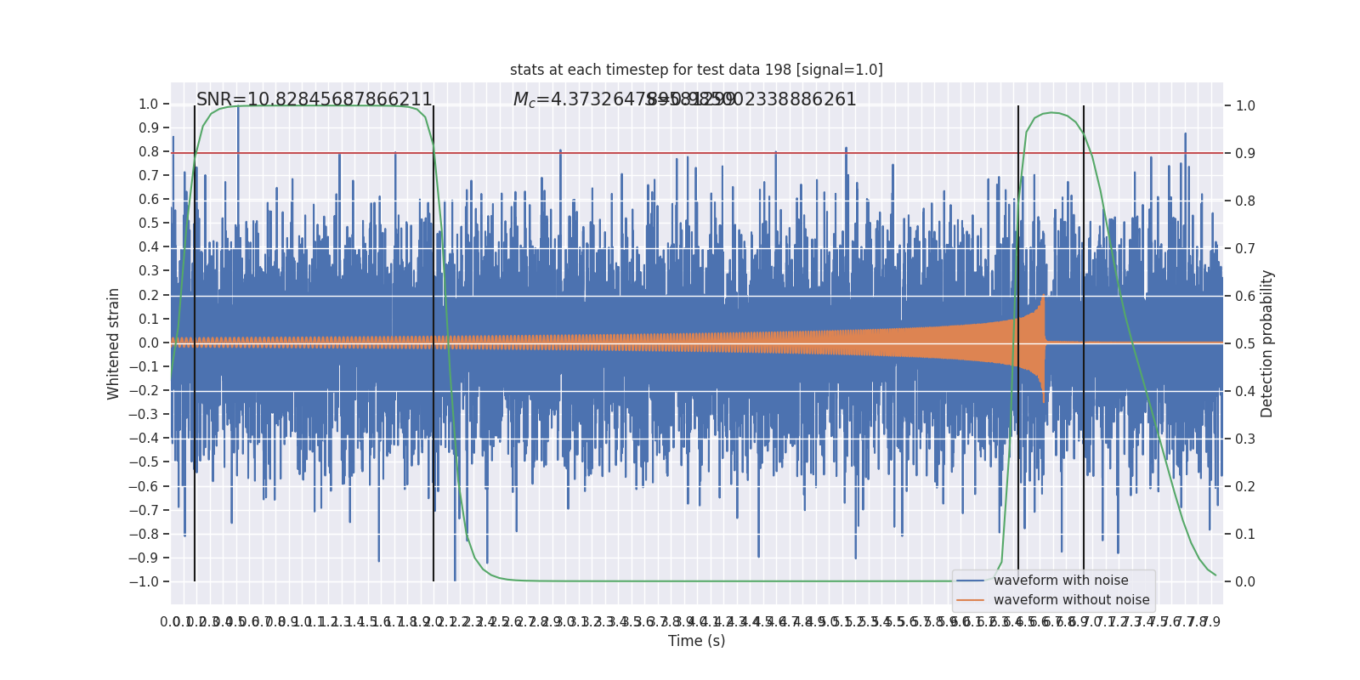Screen dimensions: 1360x680
Task: Click tick 0.3 on the Detection probability axis
Action: pyautogui.click(x=1245, y=439)
